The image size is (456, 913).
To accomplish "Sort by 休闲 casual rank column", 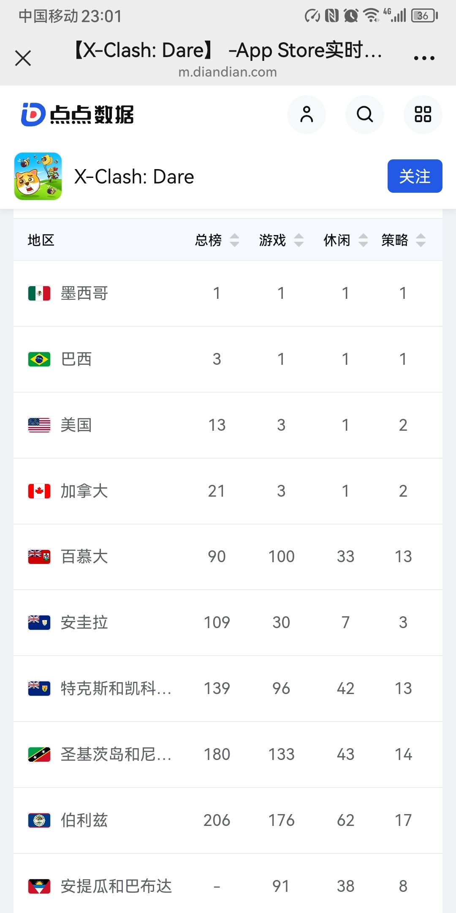I will [x=345, y=240].
